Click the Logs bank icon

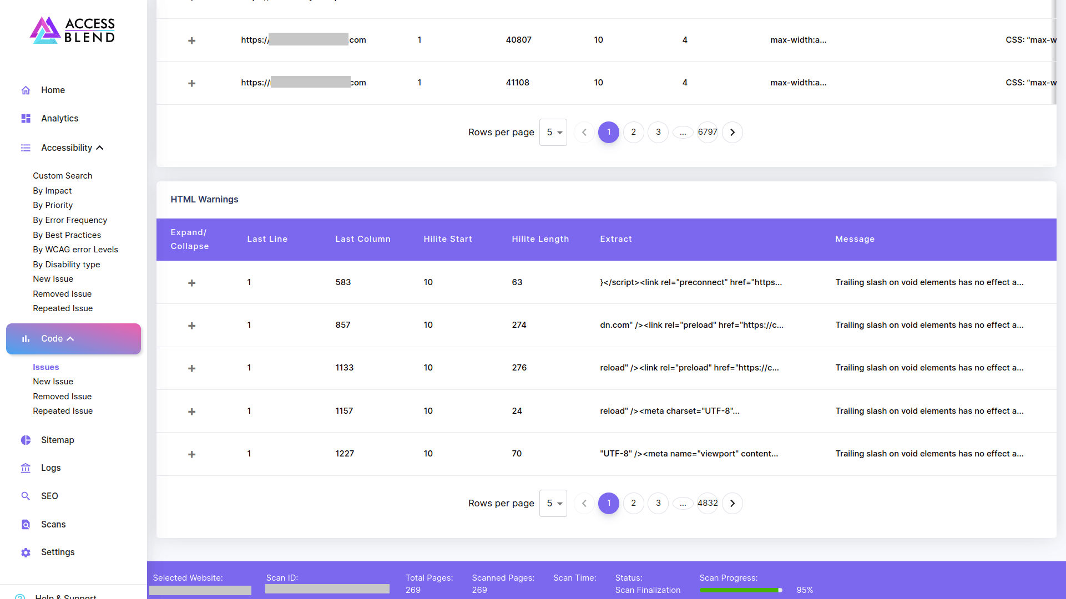tap(26, 468)
